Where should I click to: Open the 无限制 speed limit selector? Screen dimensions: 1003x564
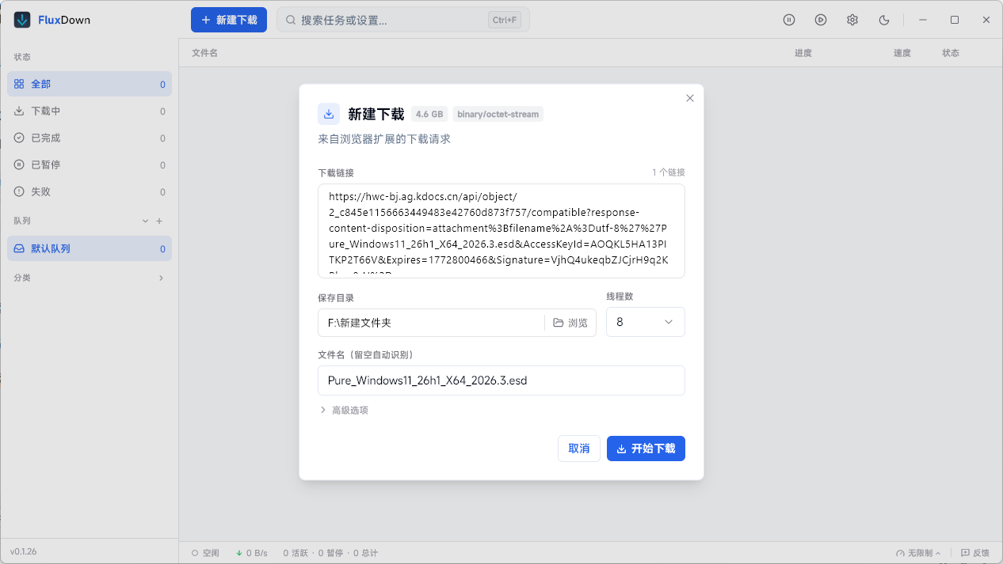918,553
